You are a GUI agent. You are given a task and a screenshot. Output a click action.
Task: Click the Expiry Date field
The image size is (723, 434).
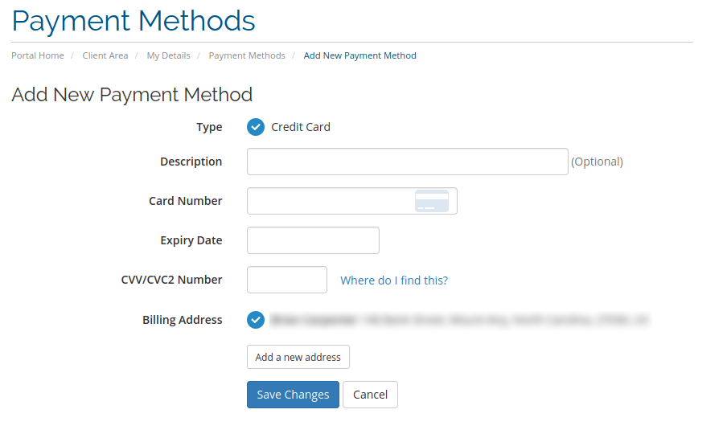coord(313,240)
